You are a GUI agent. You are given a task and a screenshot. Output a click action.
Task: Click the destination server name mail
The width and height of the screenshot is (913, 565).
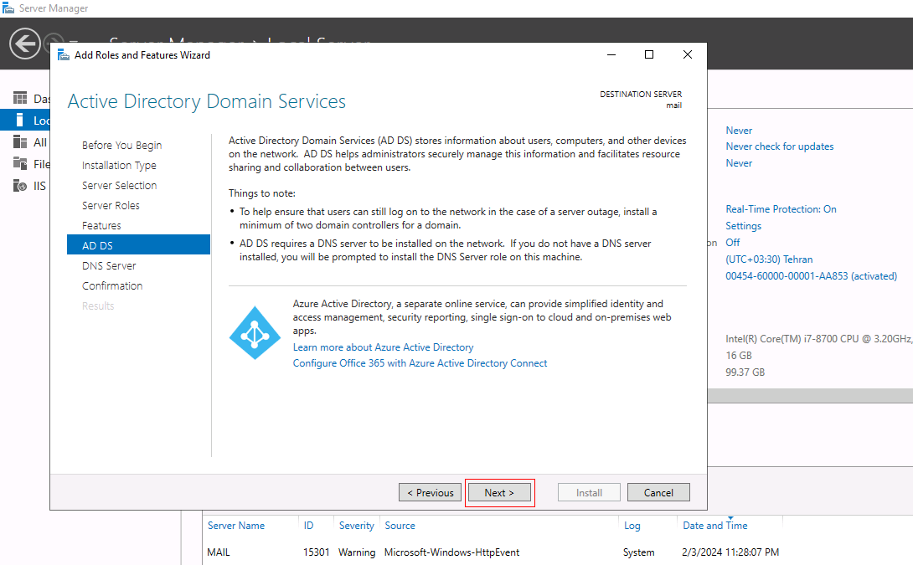(x=674, y=105)
